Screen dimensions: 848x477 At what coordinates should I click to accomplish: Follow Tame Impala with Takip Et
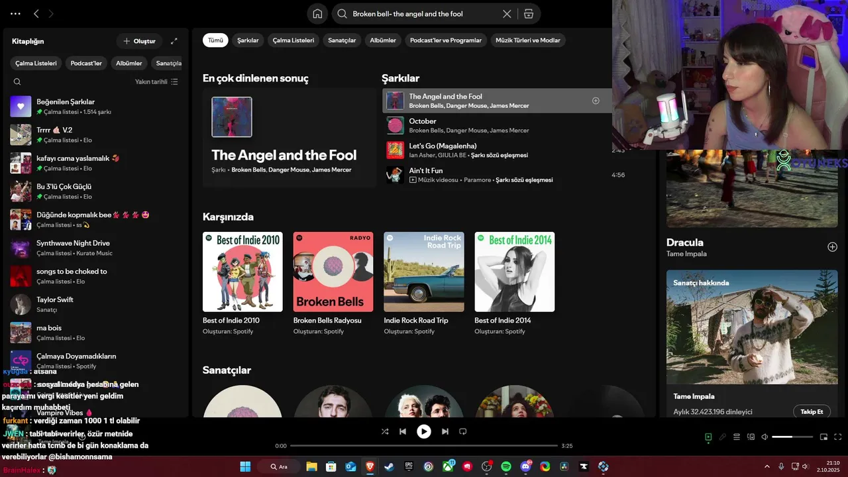(812, 411)
